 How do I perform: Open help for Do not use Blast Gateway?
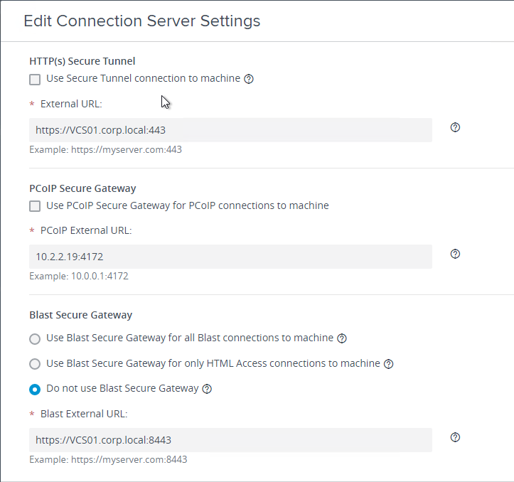point(207,389)
